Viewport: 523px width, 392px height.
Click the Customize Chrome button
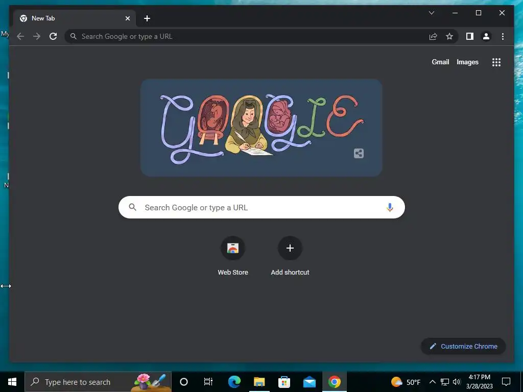[x=463, y=347]
